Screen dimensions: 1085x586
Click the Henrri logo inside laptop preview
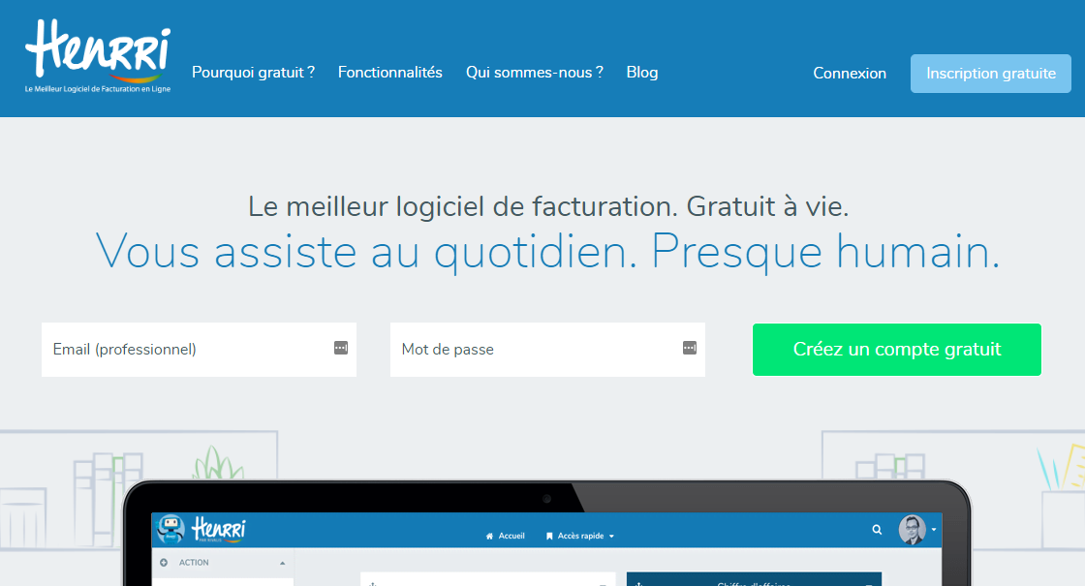[219, 529]
